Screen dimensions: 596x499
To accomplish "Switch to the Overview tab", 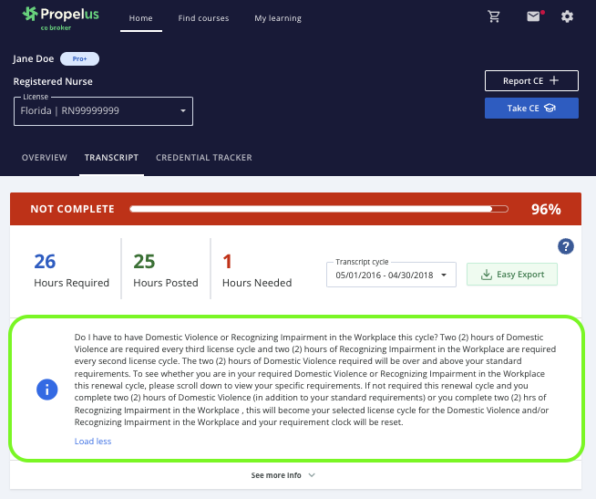I will tap(44, 158).
